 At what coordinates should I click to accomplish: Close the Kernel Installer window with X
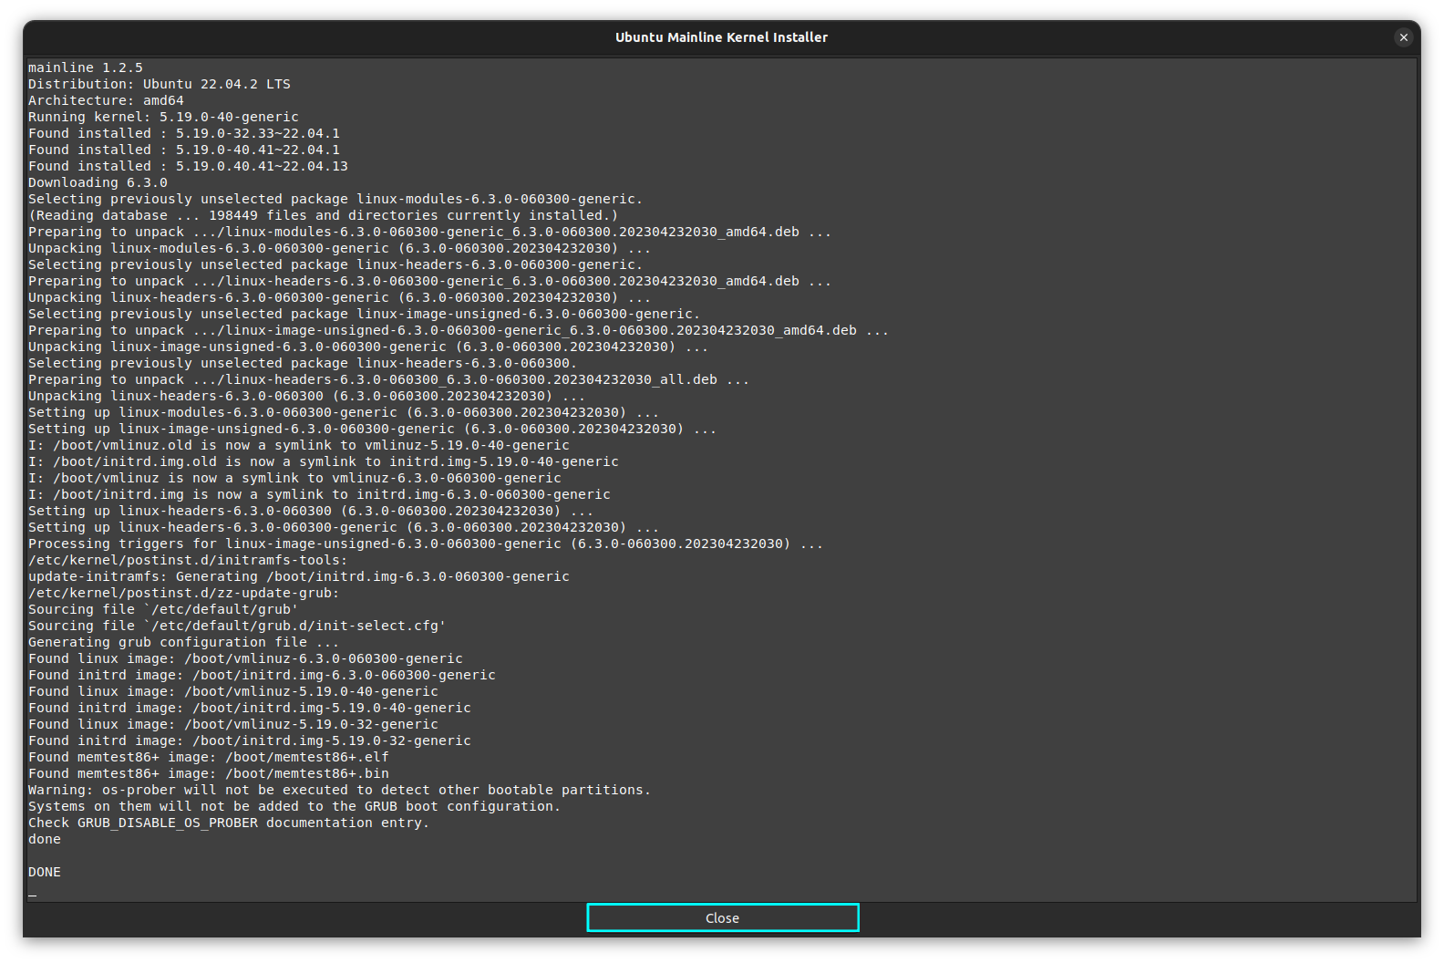[x=1403, y=37]
